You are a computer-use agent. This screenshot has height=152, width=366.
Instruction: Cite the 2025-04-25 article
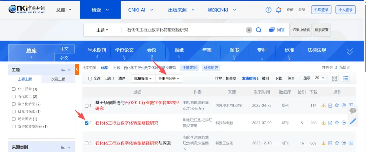pos(343,105)
